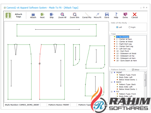This screenshot has height=113, width=151.
Task: Save with the floppy disk icon
Action: point(107,16)
